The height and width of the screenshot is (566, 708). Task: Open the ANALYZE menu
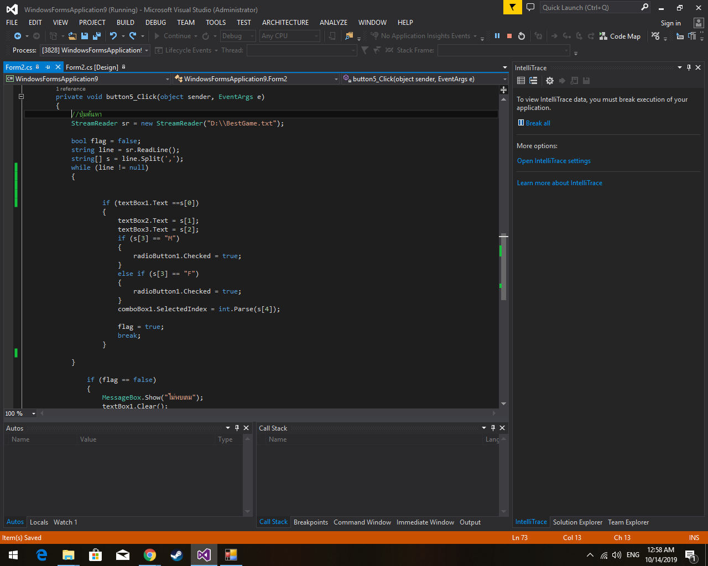pyautogui.click(x=334, y=23)
